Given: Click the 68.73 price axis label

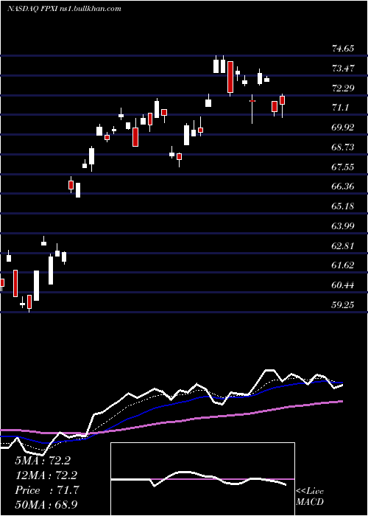Looking at the screenshot, I should 343,147.
